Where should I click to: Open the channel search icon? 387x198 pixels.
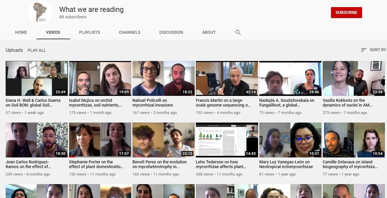(238, 32)
